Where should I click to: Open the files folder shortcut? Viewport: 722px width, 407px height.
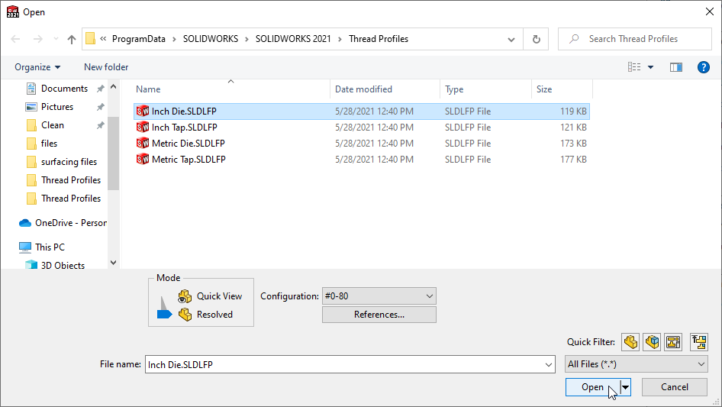(49, 144)
